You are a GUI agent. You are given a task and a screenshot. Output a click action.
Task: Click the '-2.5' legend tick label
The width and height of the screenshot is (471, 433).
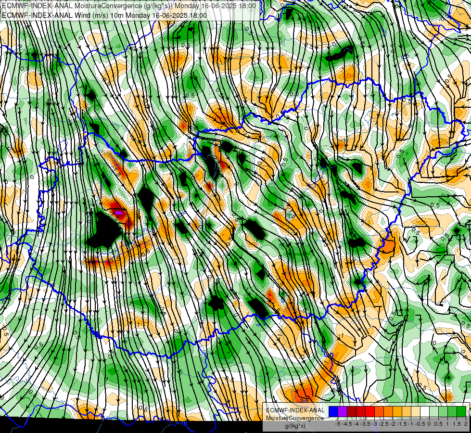[383, 424]
